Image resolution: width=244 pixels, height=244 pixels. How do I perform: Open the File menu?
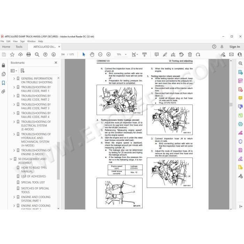(x=2, y=41)
